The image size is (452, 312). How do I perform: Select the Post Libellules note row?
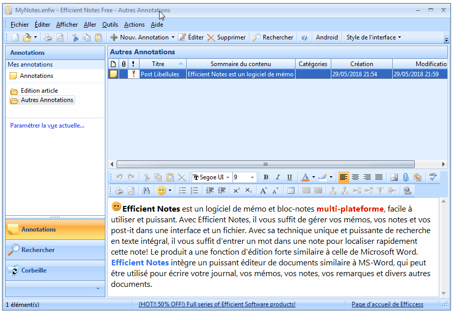278,74
